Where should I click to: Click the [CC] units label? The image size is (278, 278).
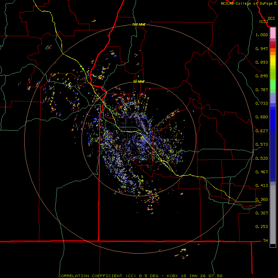(263, 21)
